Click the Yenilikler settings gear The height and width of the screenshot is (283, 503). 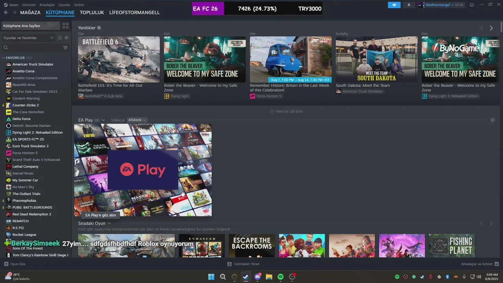click(x=99, y=28)
